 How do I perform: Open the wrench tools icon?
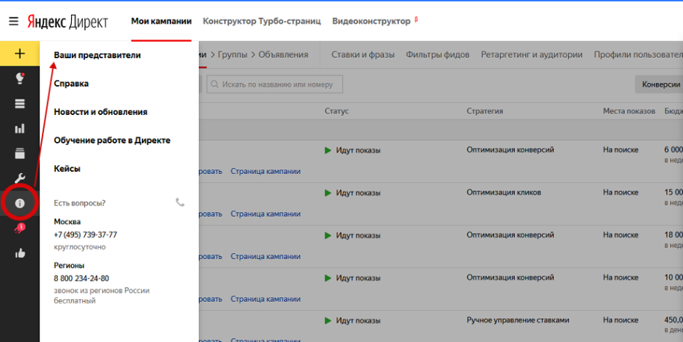pyautogui.click(x=19, y=178)
